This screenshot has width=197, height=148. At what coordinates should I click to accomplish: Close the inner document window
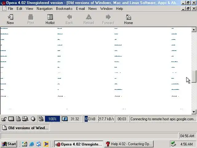[x=194, y=9]
